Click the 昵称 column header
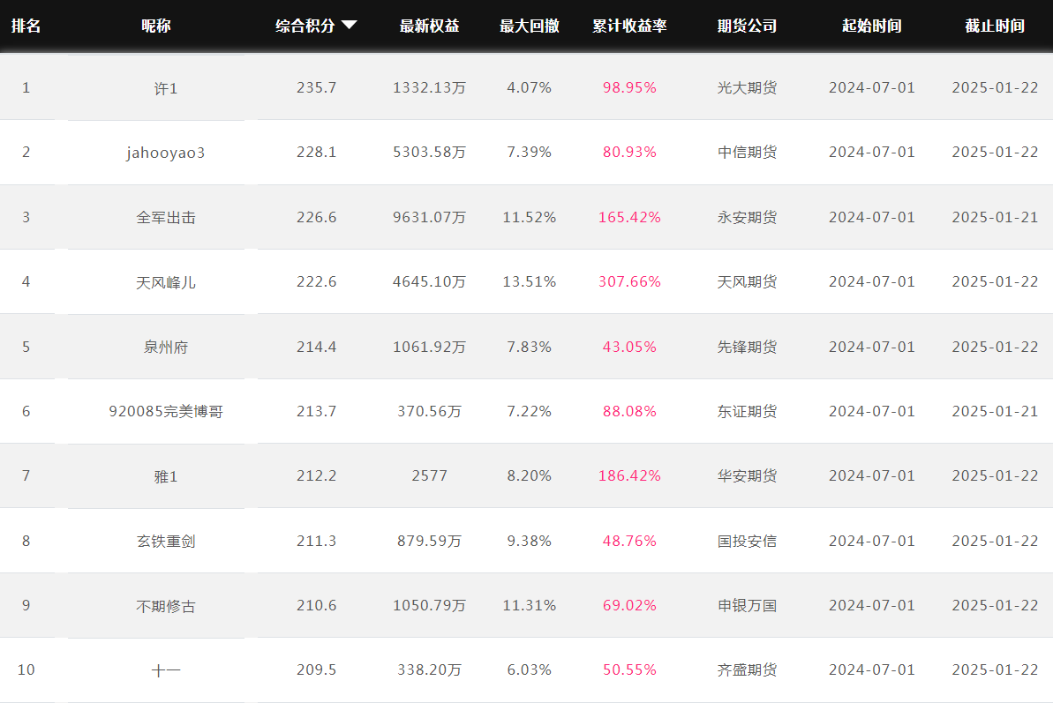 156,26
